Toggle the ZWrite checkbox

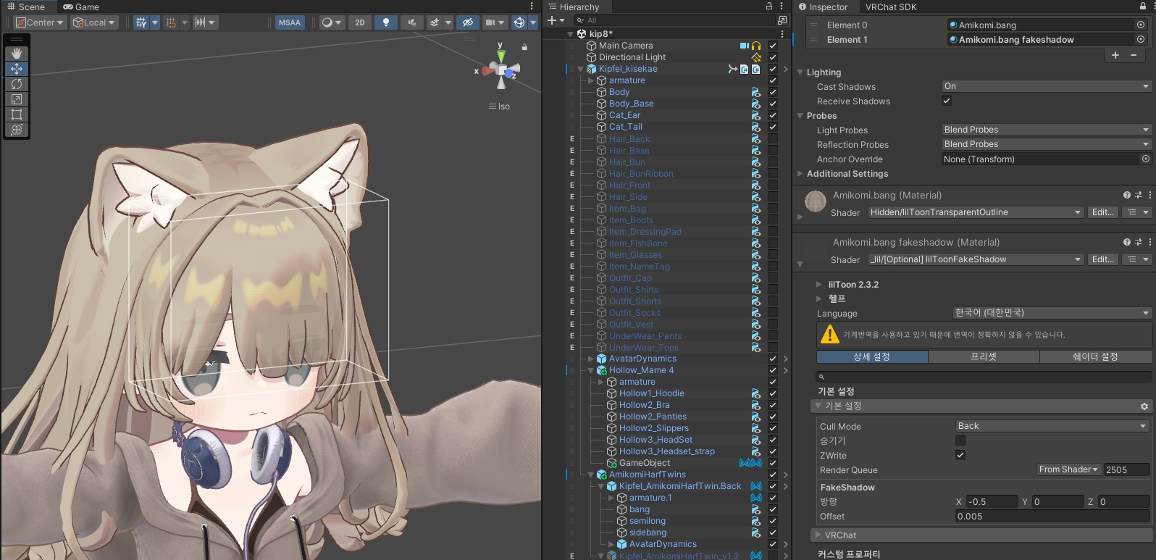coord(960,455)
